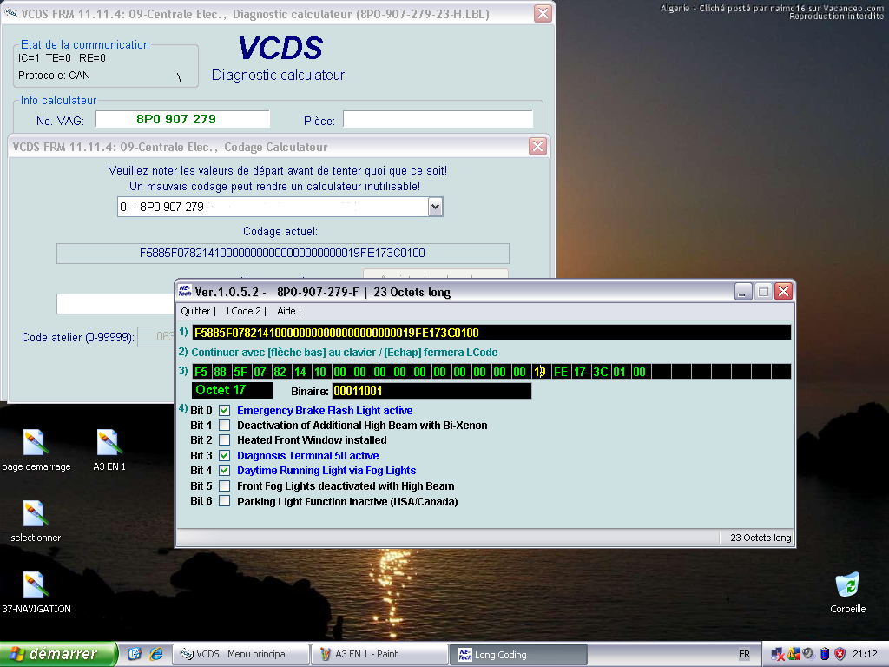Switch to 'Long Coding' taskbar button

pos(519,654)
